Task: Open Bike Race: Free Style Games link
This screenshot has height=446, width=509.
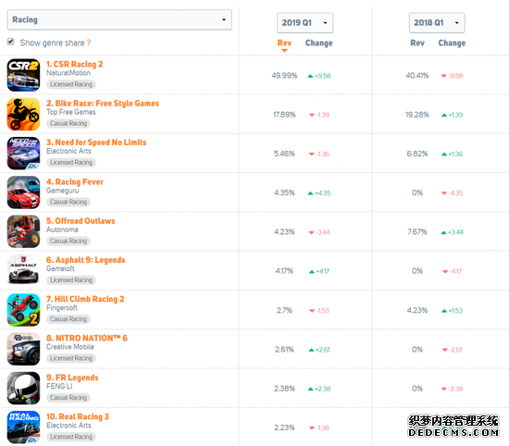Action: [x=103, y=104]
